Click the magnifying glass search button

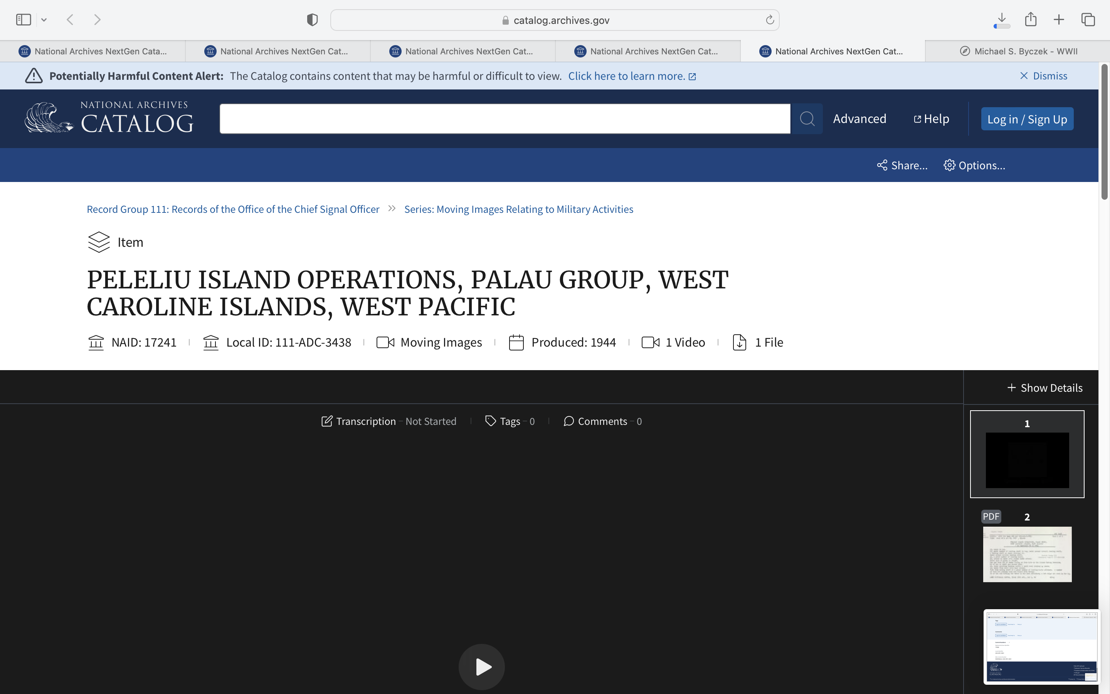(x=806, y=119)
